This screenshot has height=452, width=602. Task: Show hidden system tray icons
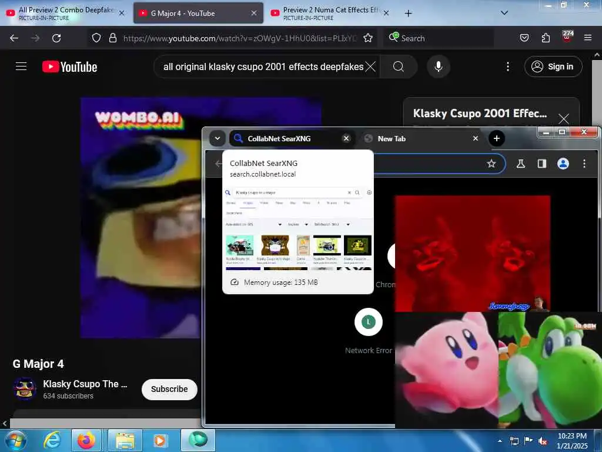click(500, 441)
